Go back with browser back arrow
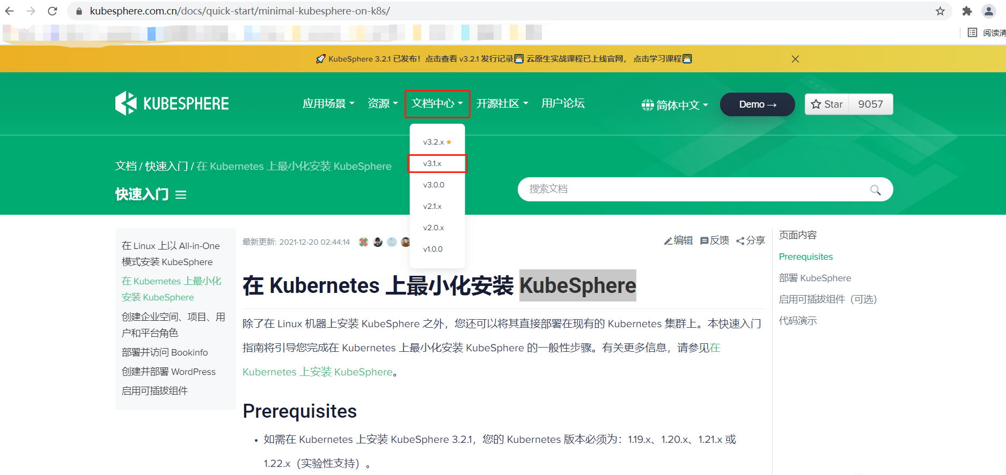Image resolution: width=1006 pixels, height=475 pixels. [10, 11]
